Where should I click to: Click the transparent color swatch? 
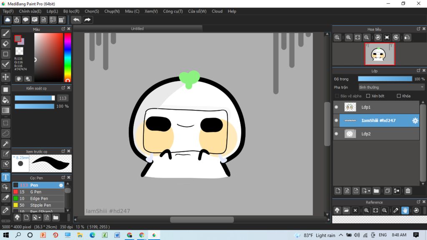(x=19, y=51)
